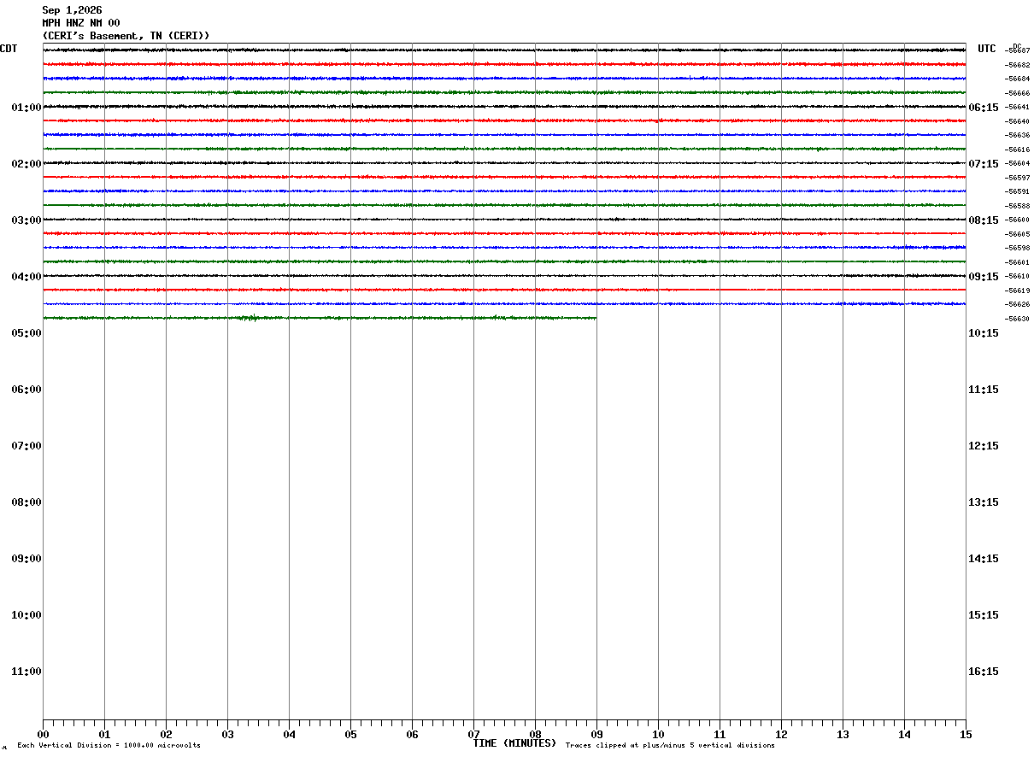Click the 16:15 UTC time label
This screenshot has width=1034, height=757.
(984, 672)
